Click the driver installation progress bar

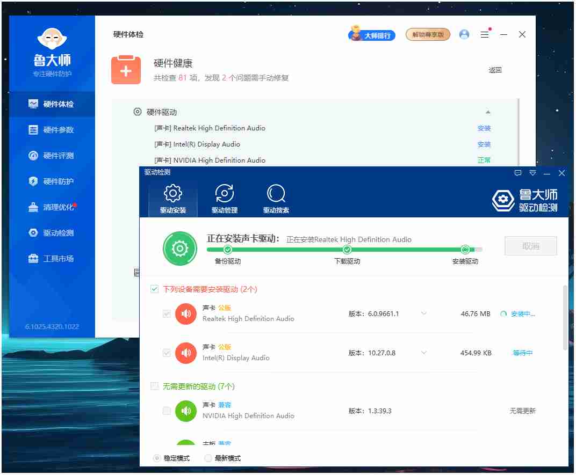(345, 249)
